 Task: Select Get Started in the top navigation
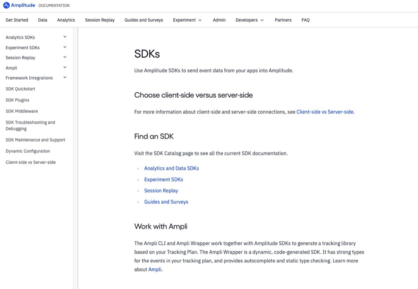16,20
